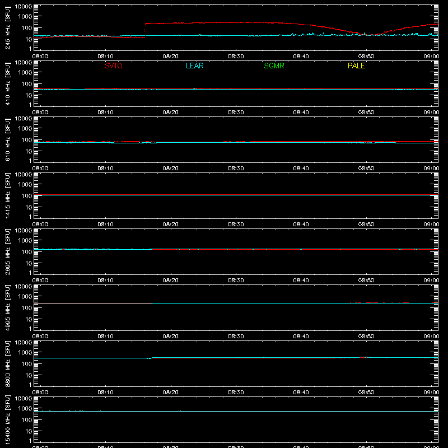Viewport: 448px width, 448px height.
Task: Click the 08:20 tick under the 610 MHz panel
Action: click(x=171, y=169)
